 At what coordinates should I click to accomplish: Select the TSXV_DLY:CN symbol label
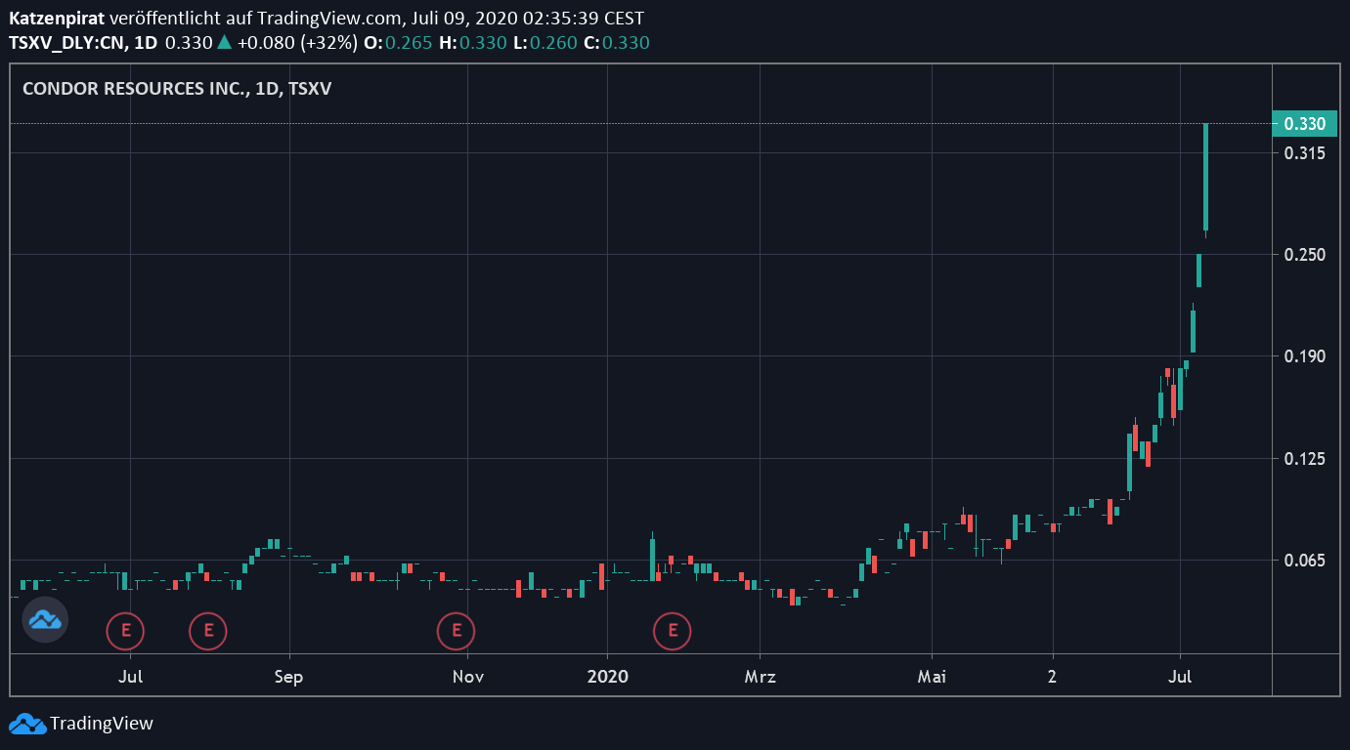67,42
